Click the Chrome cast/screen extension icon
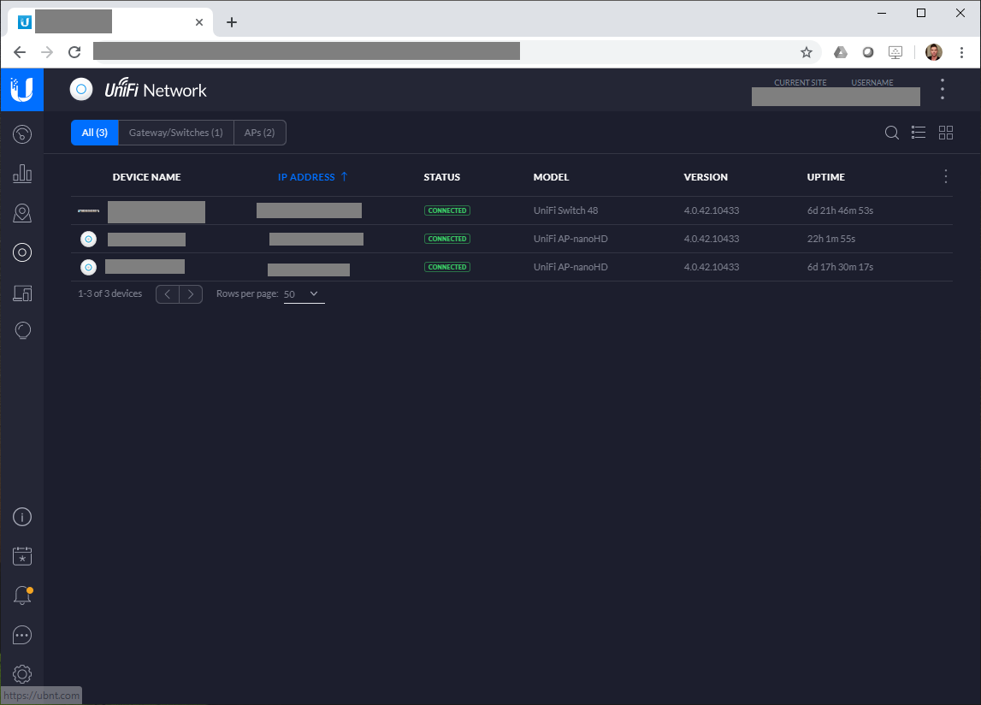 pyautogui.click(x=895, y=52)
